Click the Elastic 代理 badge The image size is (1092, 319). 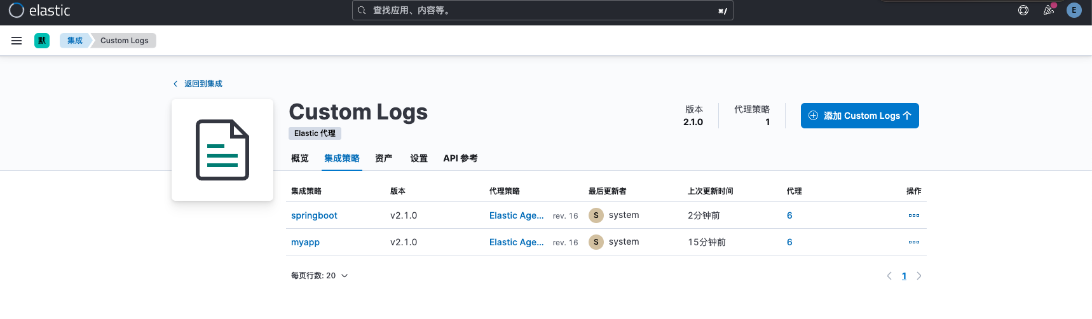point(315,133)
